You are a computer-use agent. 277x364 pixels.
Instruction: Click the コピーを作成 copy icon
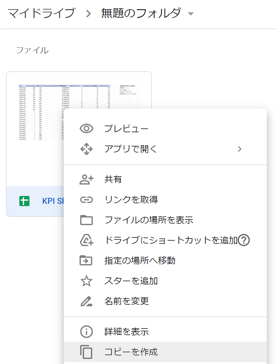tap(86, 352)
